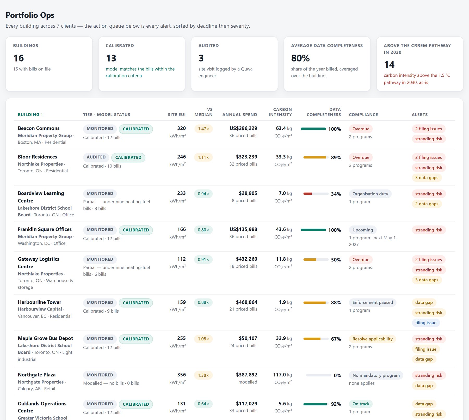Open Bloor Residences 3 data gaps alert
This screenshot has width=469, height=420.
click(x=427, y=178)
